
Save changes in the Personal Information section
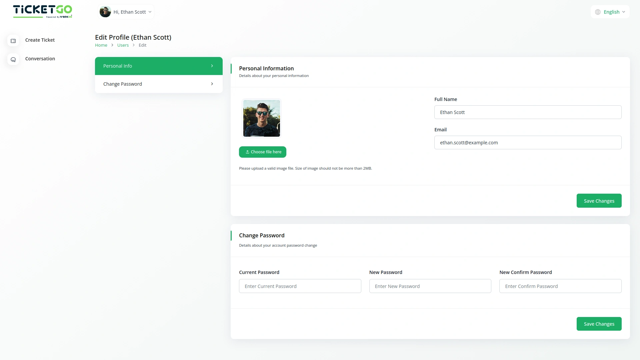coord(599,201)
